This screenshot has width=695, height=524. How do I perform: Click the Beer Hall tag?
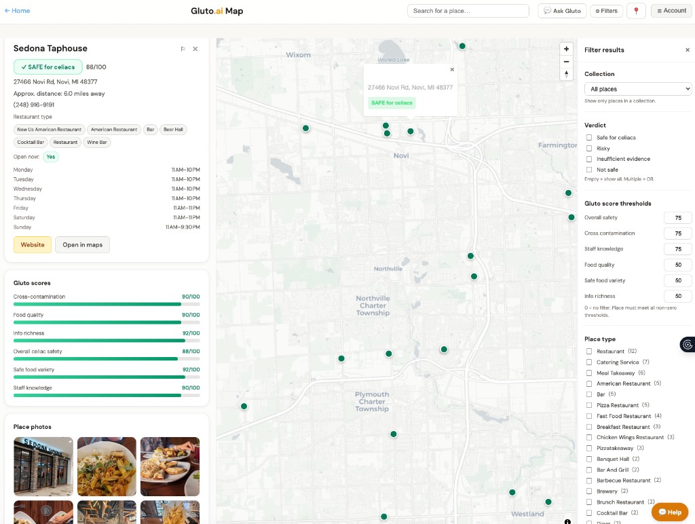click(x=173, y=130)
